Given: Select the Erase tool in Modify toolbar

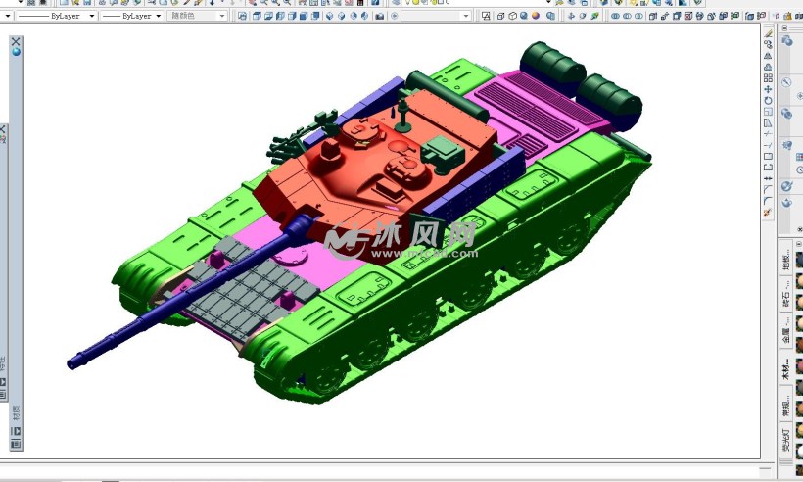Looking at the screenshot, I should pos(768,33).
